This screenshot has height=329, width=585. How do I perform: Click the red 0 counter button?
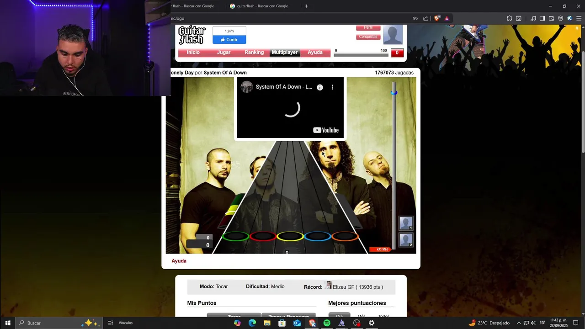pyautogui.click(x=397, y=53)
